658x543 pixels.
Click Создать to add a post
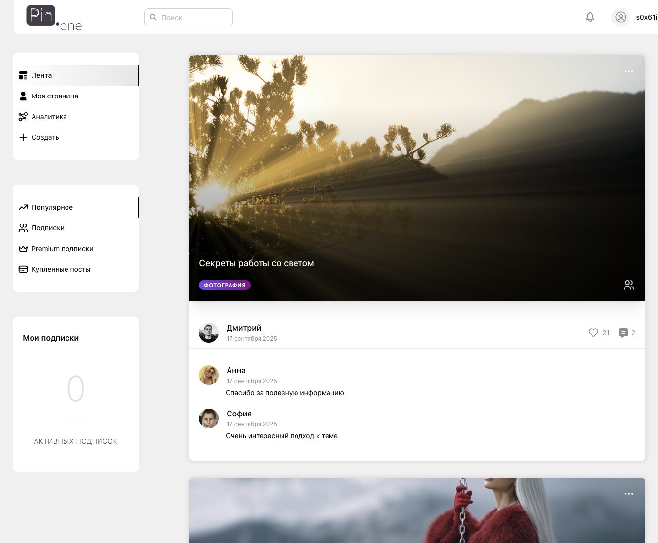(x=45, y=137)
